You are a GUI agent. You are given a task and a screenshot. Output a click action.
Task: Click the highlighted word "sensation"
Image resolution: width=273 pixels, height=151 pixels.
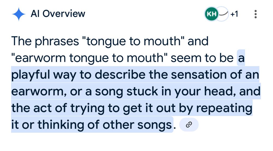[x=198, y=75]
